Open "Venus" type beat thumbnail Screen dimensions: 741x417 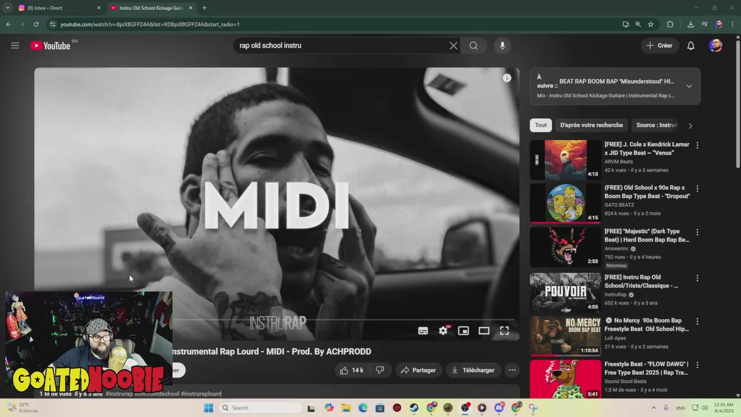(x=566, y=160)
